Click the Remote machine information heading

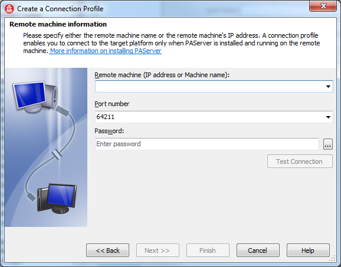(58, 24)
